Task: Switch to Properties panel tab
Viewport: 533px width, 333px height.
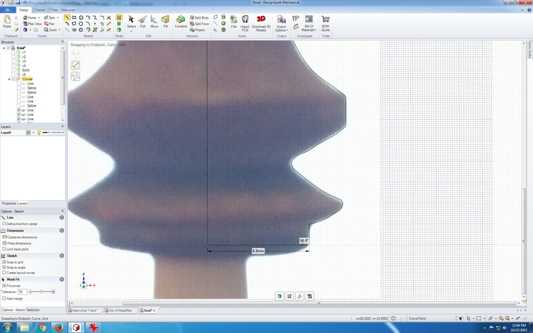Action: [9, 203]
